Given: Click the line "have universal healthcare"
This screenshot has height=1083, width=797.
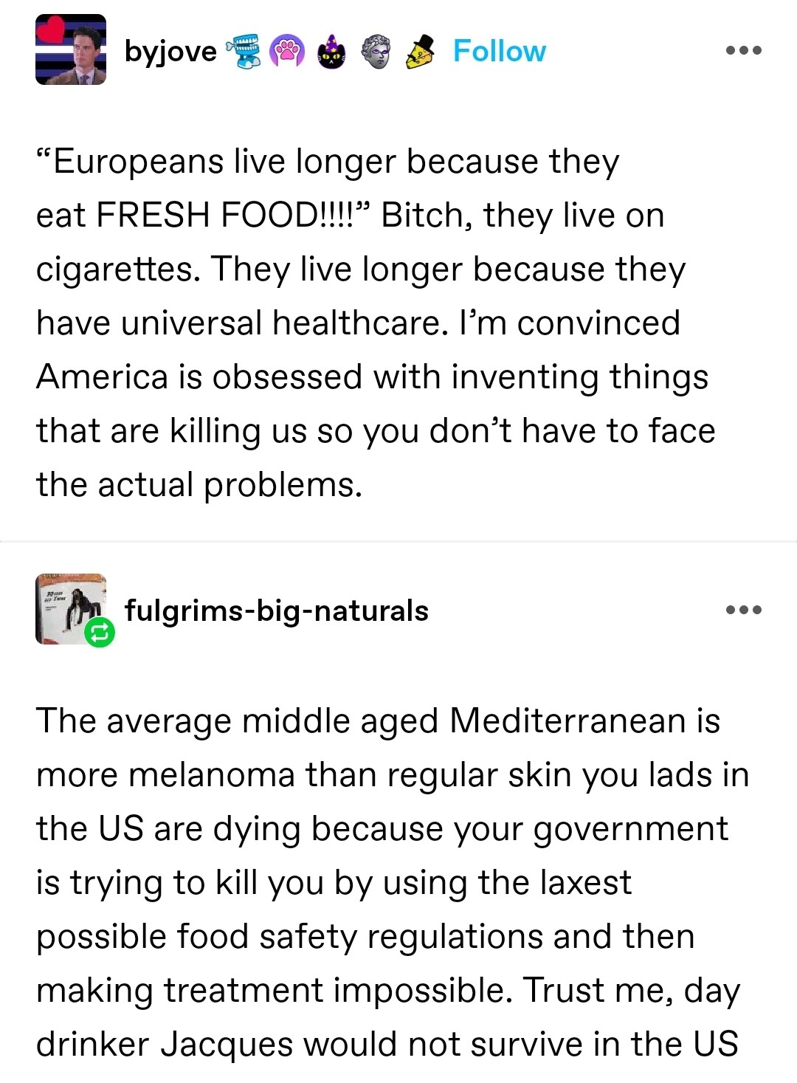Looking at the screenshot, I should pyautogui.click(x=242, y=323).
